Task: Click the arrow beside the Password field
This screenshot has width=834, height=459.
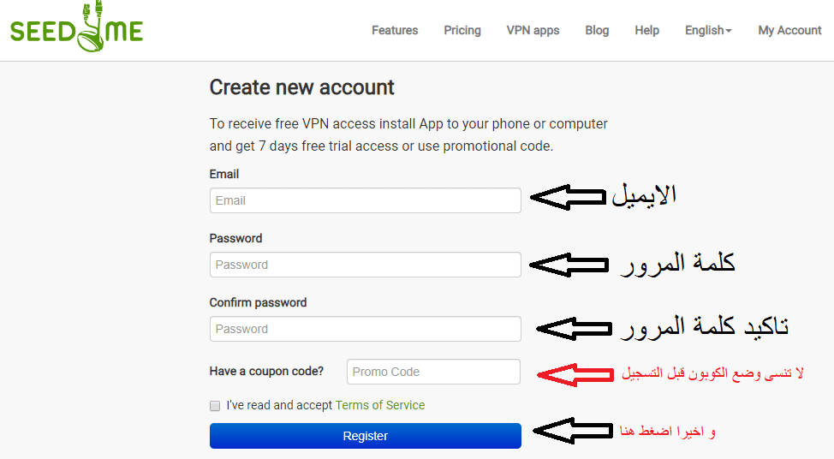Action: [x=569, y=265]
